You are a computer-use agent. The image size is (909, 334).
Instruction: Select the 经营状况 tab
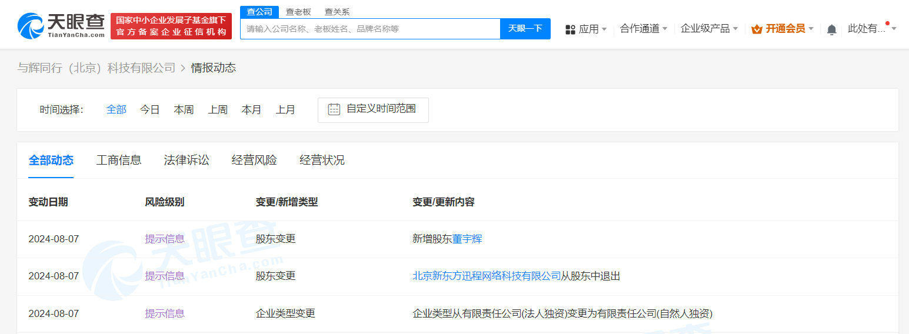point(322,160)
